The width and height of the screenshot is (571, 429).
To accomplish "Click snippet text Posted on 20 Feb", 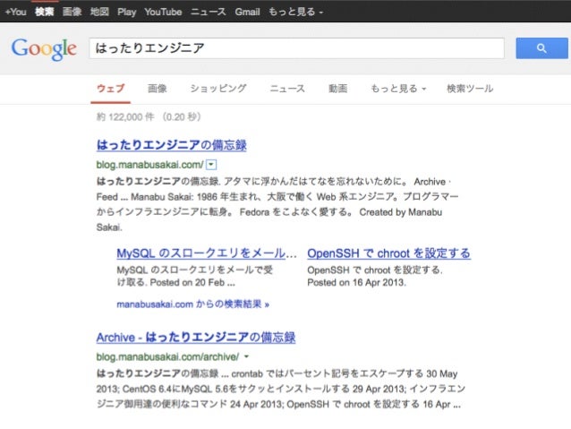I will tap(187, 282).
